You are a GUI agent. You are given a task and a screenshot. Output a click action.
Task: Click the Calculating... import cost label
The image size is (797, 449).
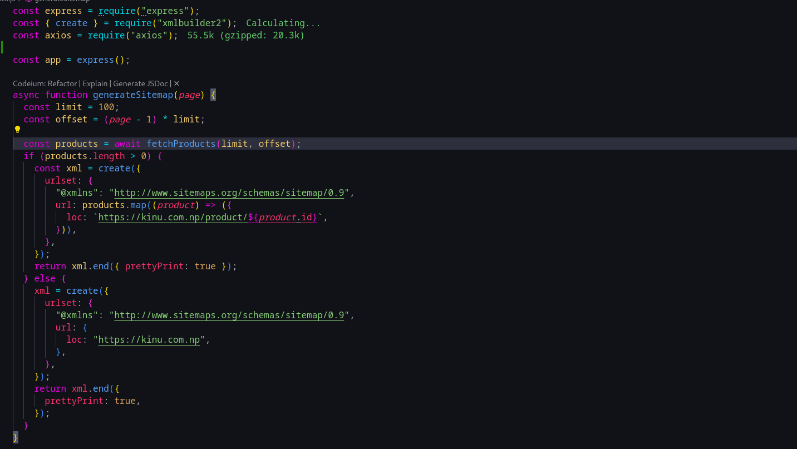pos(282,23)
